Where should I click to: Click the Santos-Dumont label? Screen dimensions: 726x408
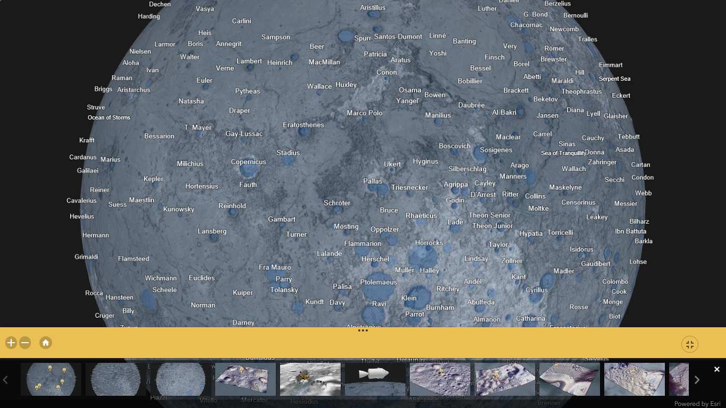398,37
